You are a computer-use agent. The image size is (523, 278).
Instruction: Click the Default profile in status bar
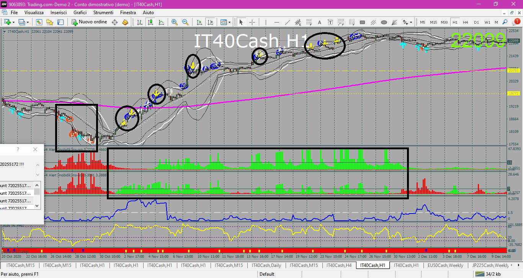267,274
